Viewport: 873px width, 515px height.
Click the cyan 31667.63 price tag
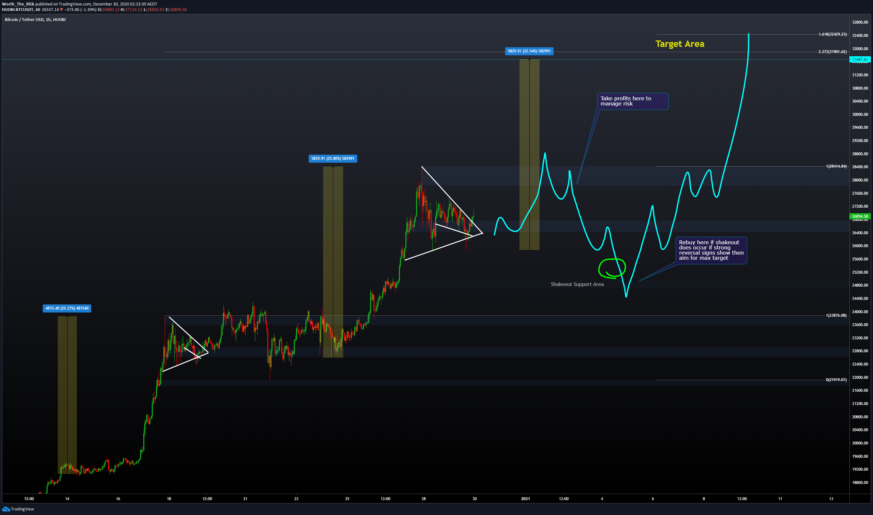tap(860, 60)
